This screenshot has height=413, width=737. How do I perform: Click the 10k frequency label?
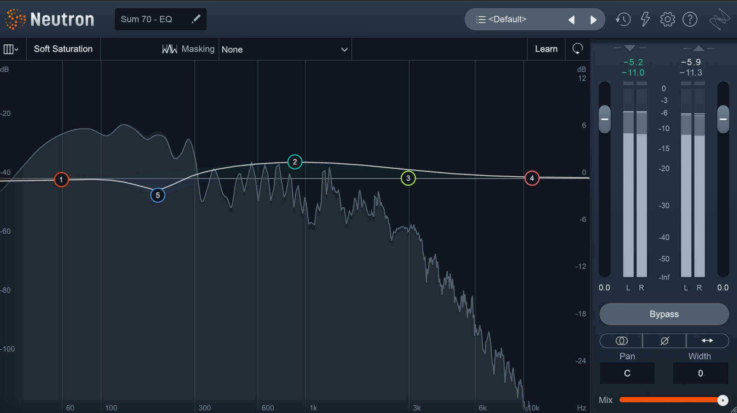click(x=534, y=408)
